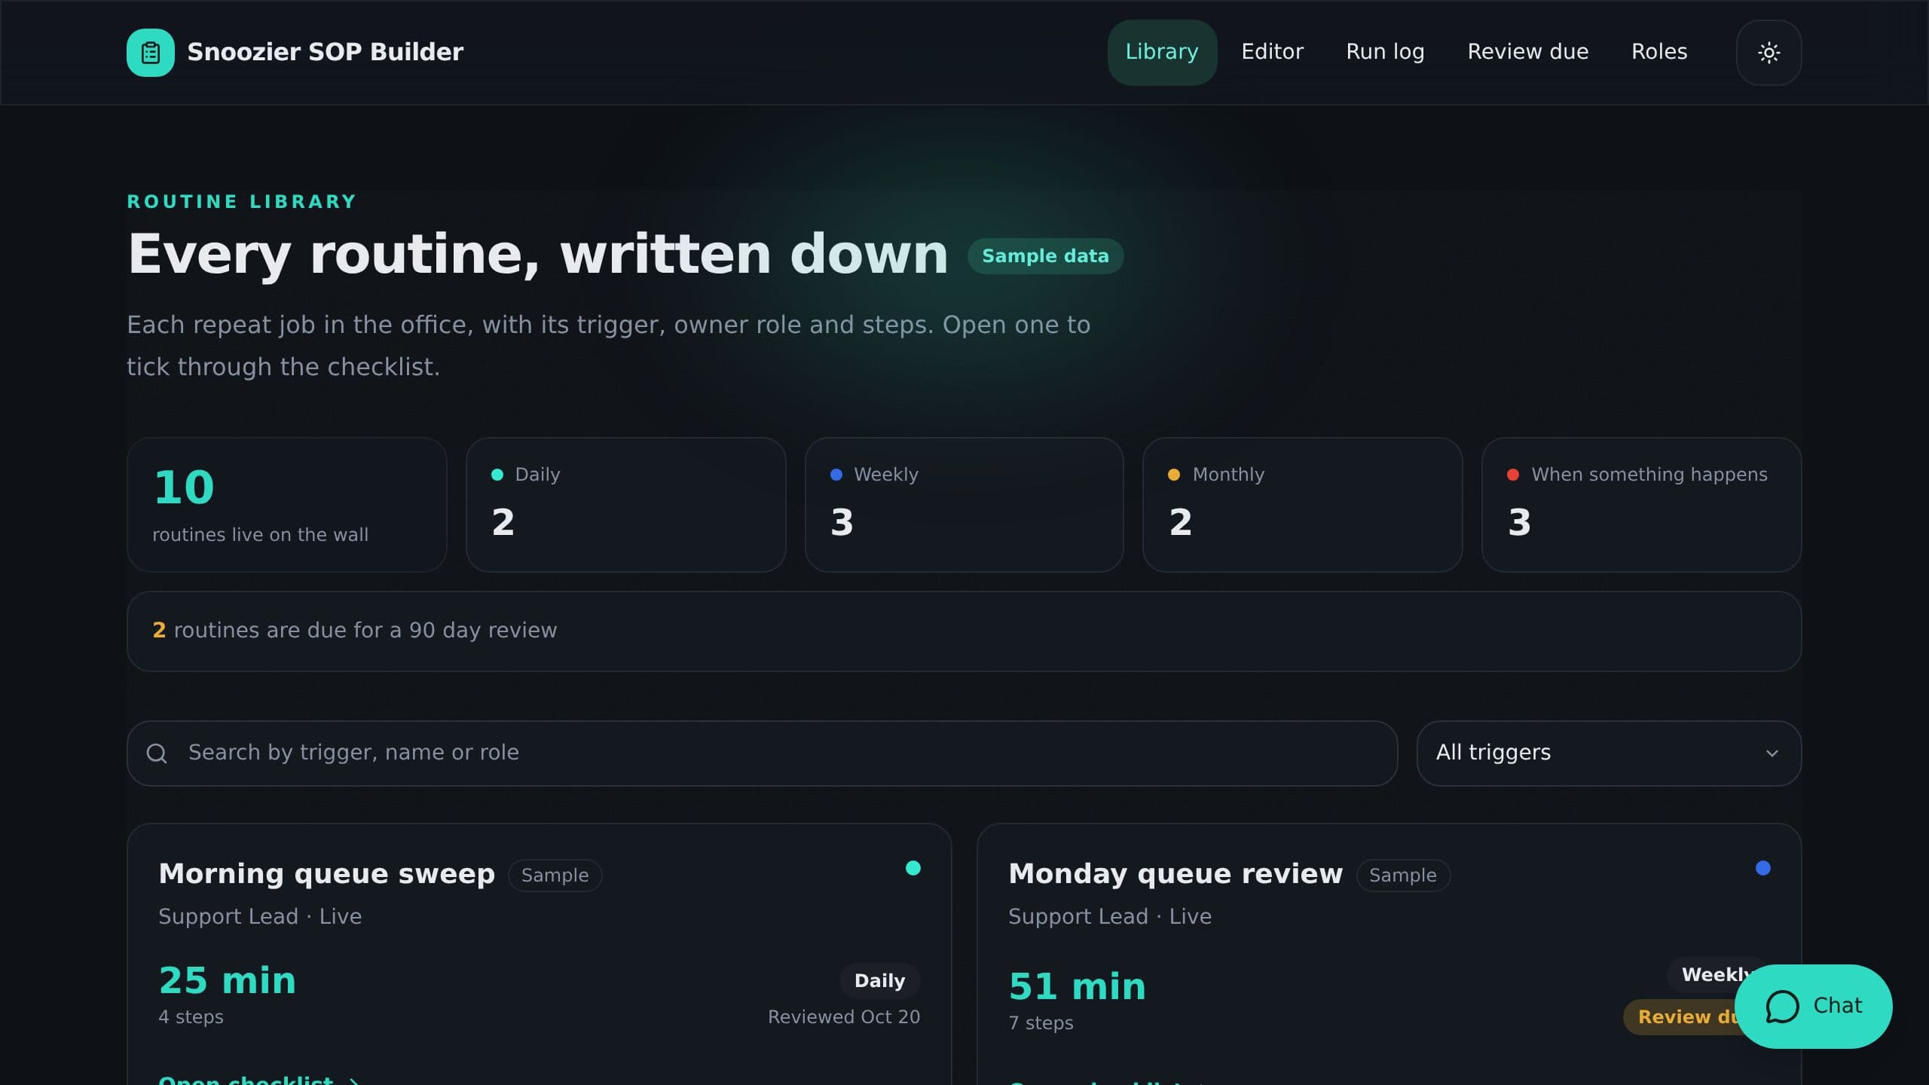The width and height of the screenshot is (1929, 1085).
Task: Click the '4 steps' text
Action: point(191,1017)
